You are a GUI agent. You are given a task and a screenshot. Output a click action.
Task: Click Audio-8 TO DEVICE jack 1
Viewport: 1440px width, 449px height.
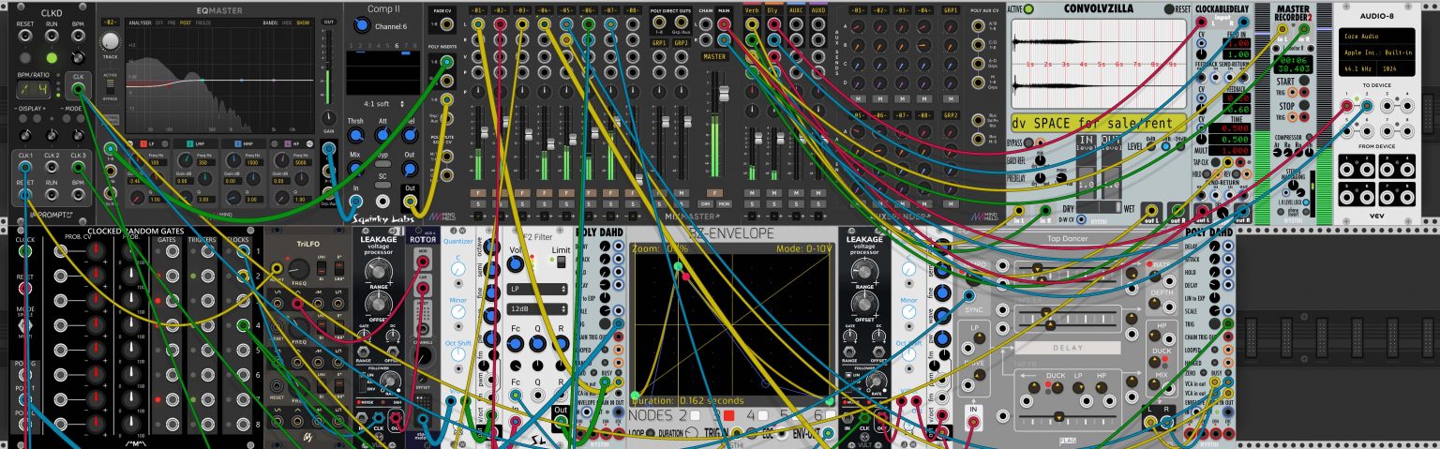[1347, 106]
